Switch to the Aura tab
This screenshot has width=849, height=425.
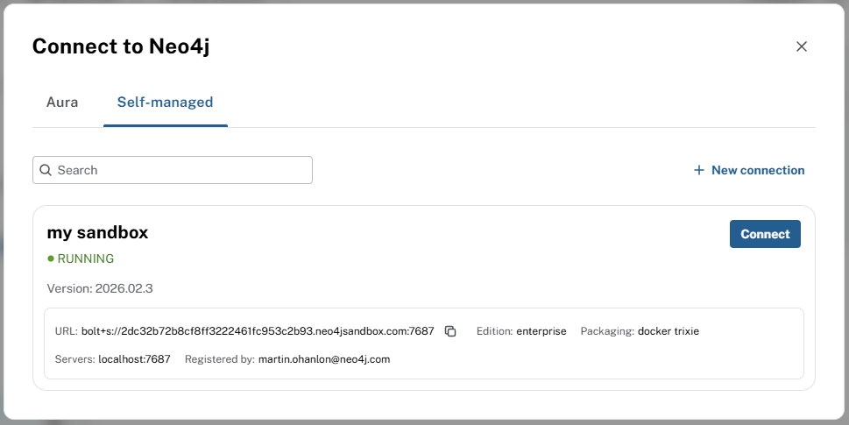click(x=62, y=103)
